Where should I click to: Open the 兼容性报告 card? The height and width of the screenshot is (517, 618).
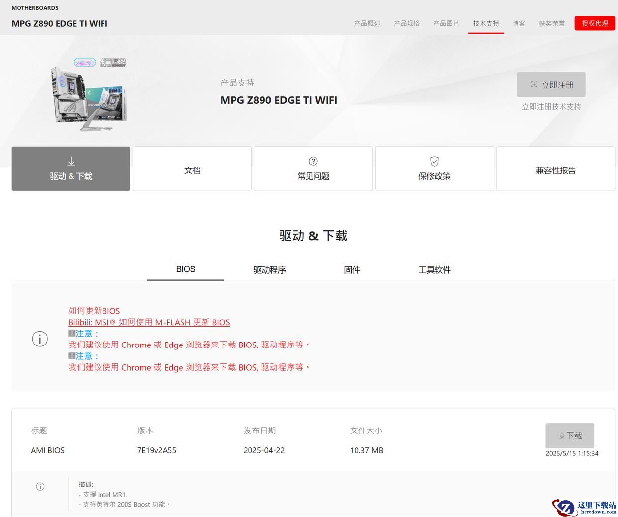pyautogui.click(x=555, y=169)
